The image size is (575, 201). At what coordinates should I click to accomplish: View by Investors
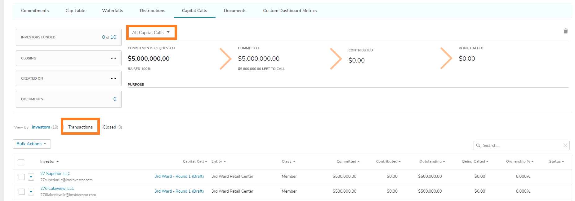(x=41, y=127)
